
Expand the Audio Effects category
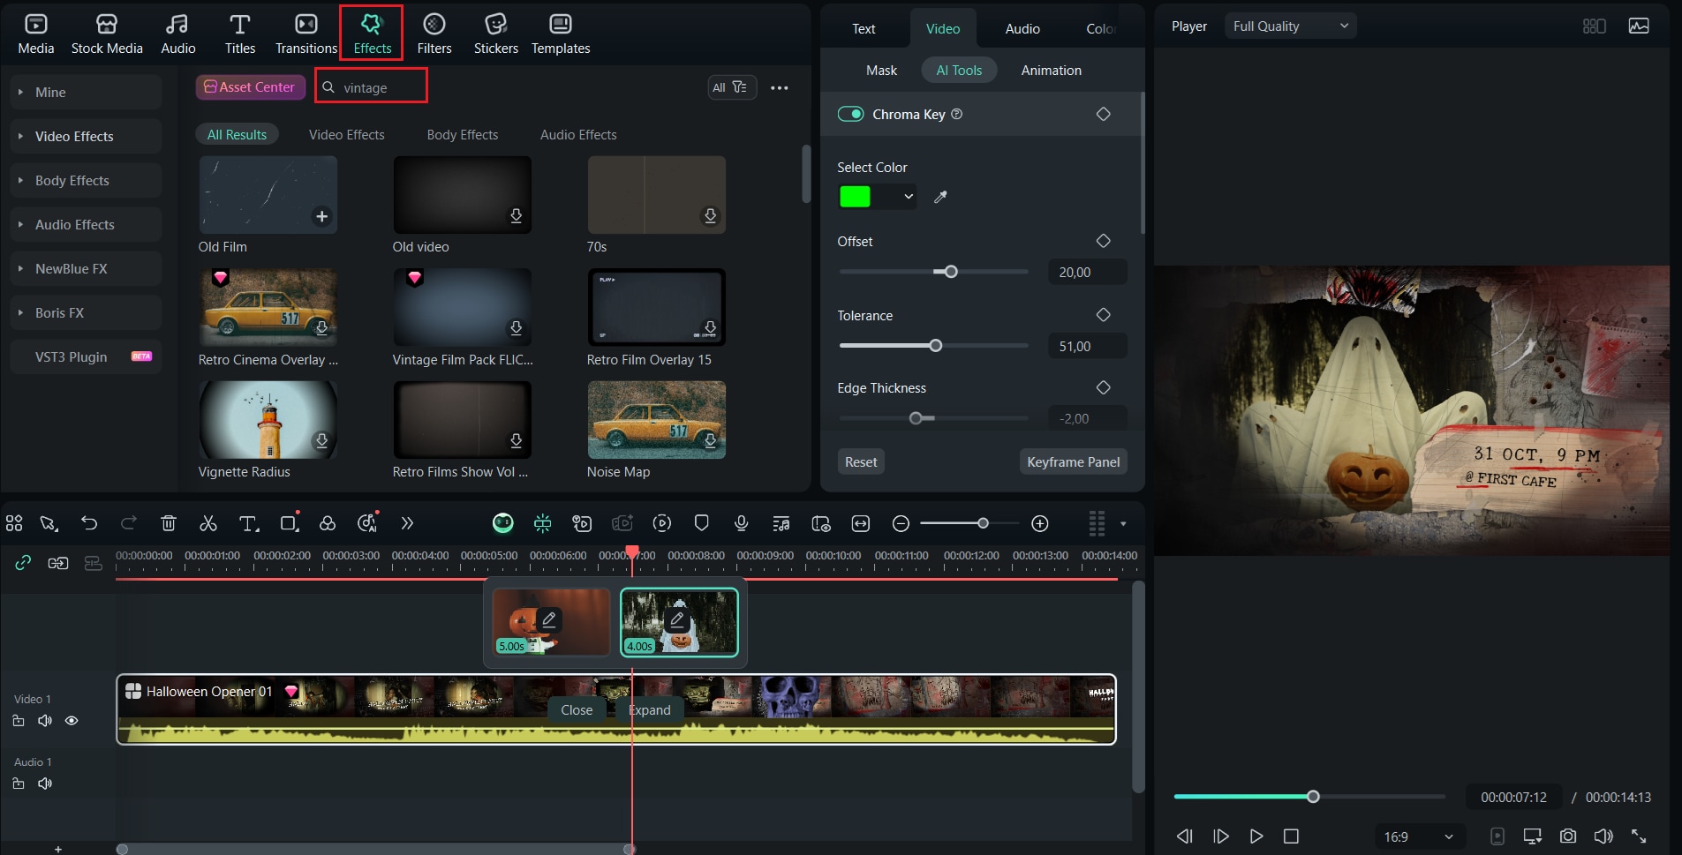tap(87, 224)
